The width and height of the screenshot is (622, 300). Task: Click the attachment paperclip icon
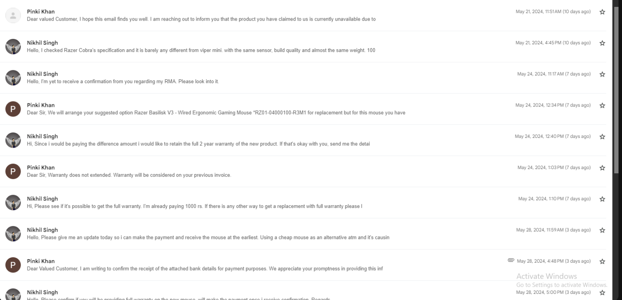point(511,260)
